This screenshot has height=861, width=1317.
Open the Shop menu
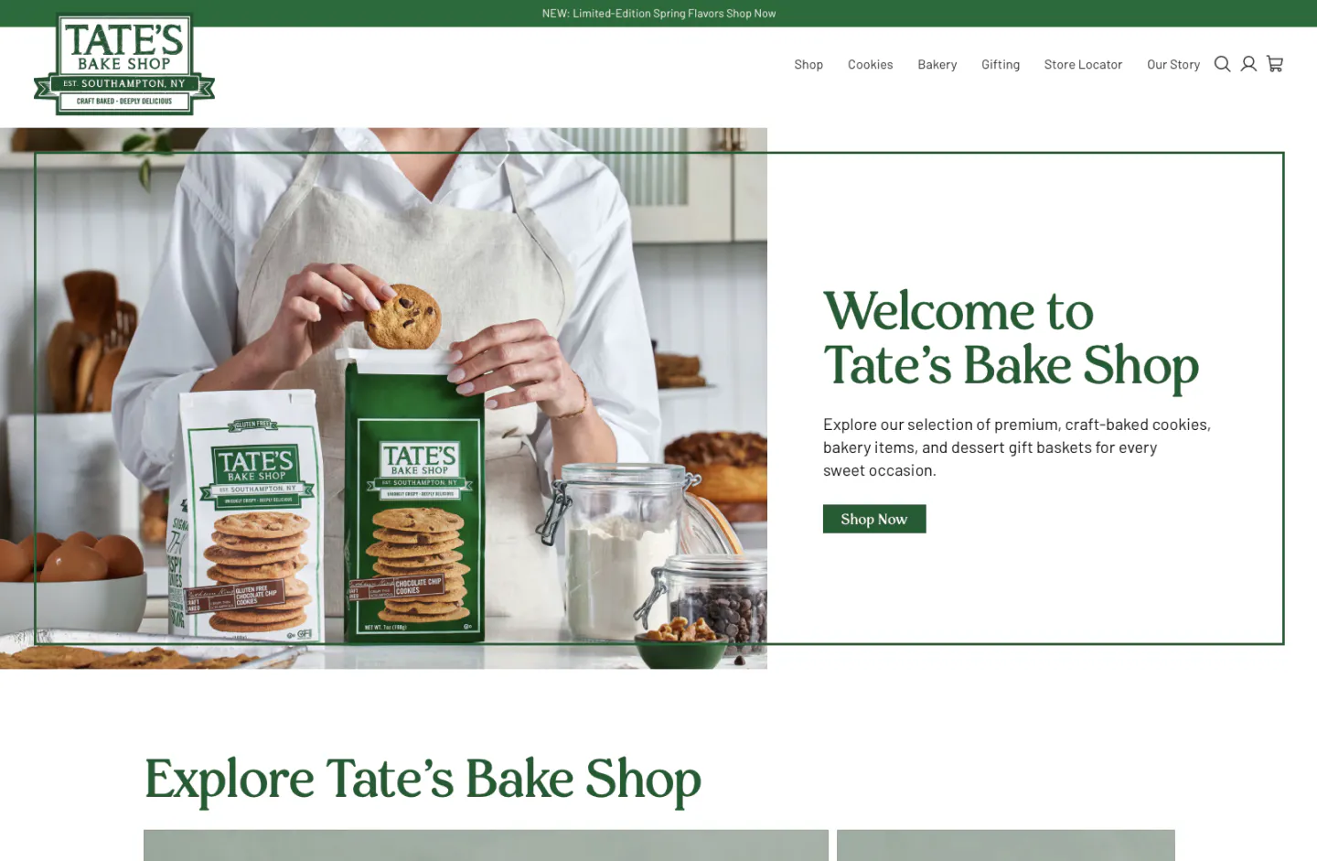808,65
